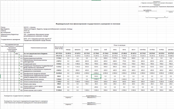
Task: Select the annual plan total 267 076,0
Action: point(59,53)
